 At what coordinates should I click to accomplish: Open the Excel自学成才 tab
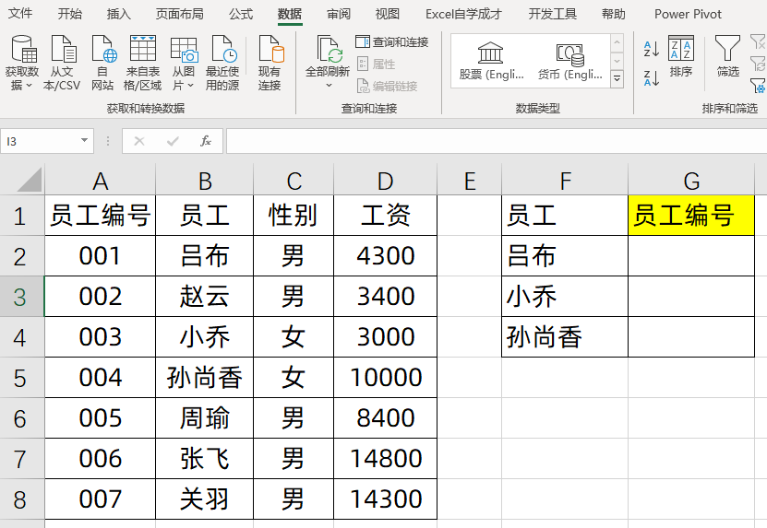click(463, 14)
